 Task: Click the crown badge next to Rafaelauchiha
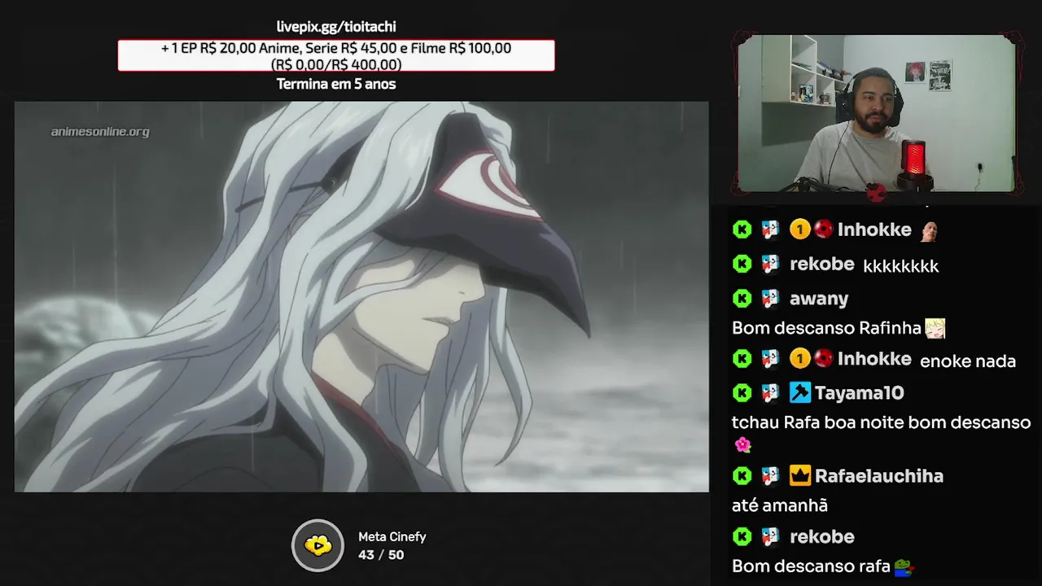tap(799, 476)
